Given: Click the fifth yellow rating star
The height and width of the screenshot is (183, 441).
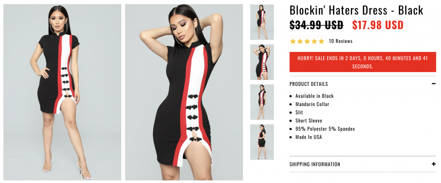Looking at the screenshot, I should [x=321, y=41].
